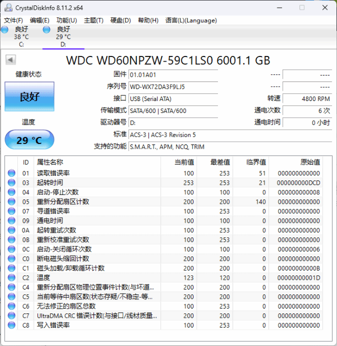Click the 29 °C temperature button
Viewport: 337px width, 346px height.
click(x=29, y=140)
